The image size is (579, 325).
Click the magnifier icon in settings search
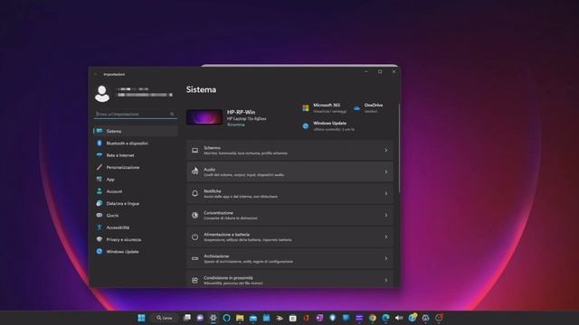172,115
